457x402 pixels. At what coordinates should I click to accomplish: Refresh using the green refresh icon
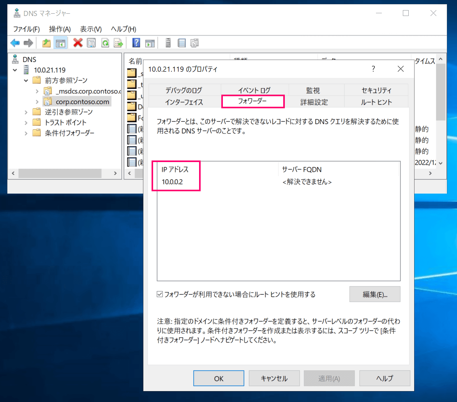105,43
